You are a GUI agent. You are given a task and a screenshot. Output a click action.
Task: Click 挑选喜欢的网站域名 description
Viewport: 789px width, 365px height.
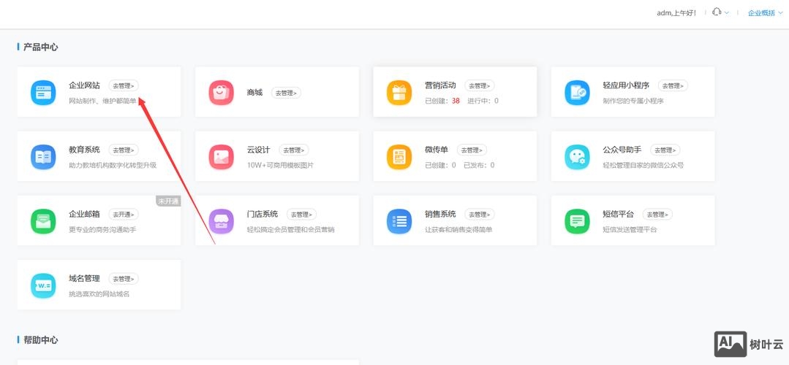coord(99,293)
